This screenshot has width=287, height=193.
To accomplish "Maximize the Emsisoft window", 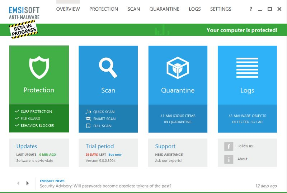I will (x=270, y=9).
